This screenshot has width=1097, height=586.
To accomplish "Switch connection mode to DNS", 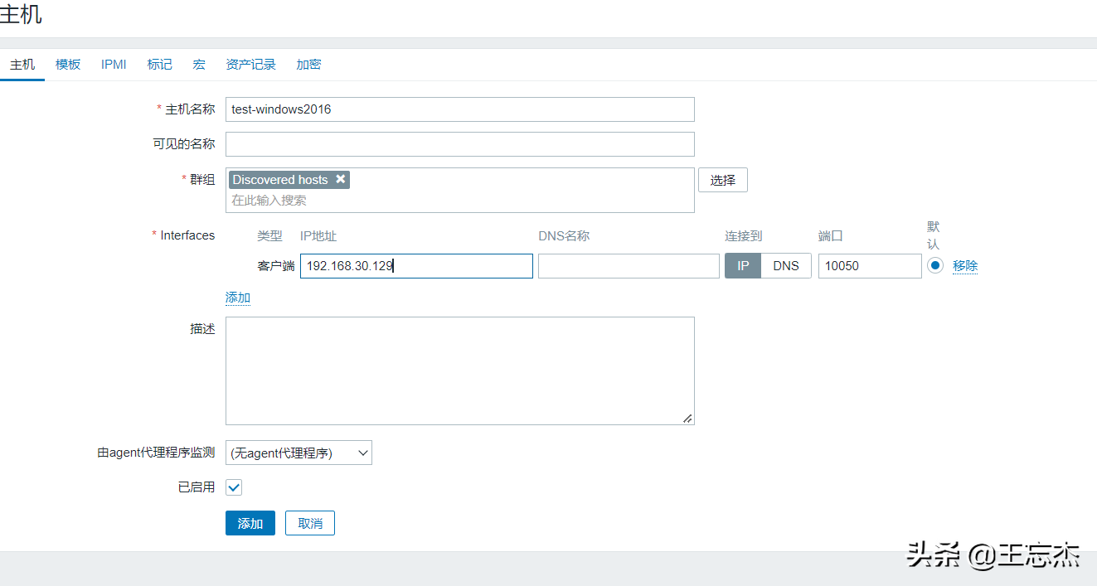I will 785,266.
